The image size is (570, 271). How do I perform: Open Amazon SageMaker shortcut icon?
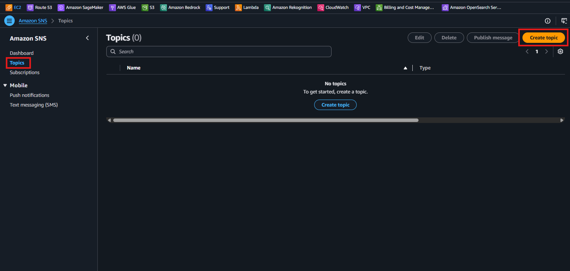point(61,7)
